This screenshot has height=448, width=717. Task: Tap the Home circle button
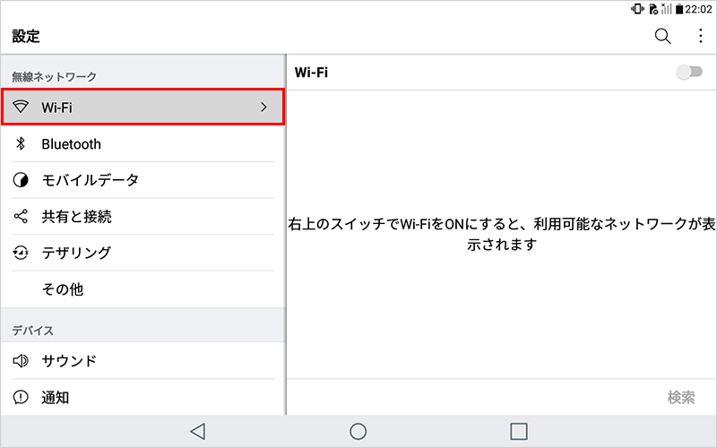[358, 431]
